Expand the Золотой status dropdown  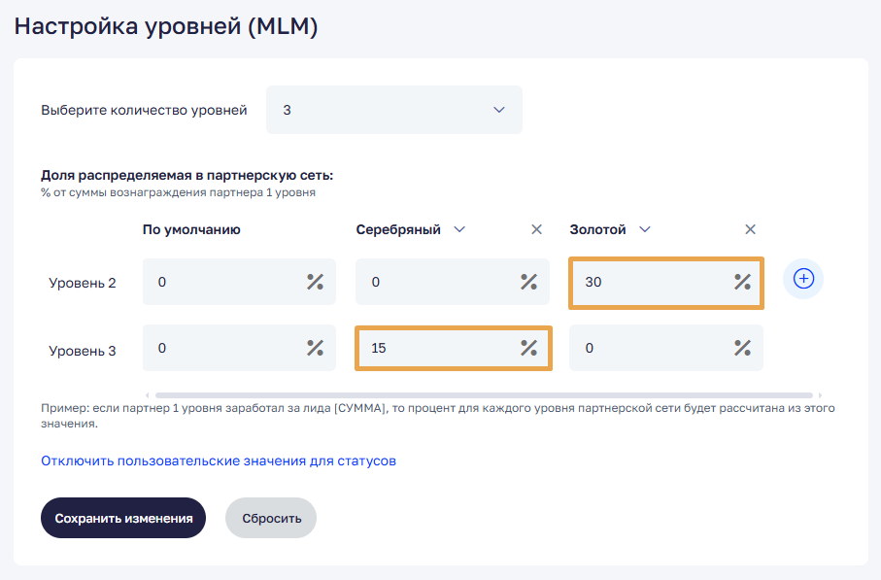(x=644, y=230)
